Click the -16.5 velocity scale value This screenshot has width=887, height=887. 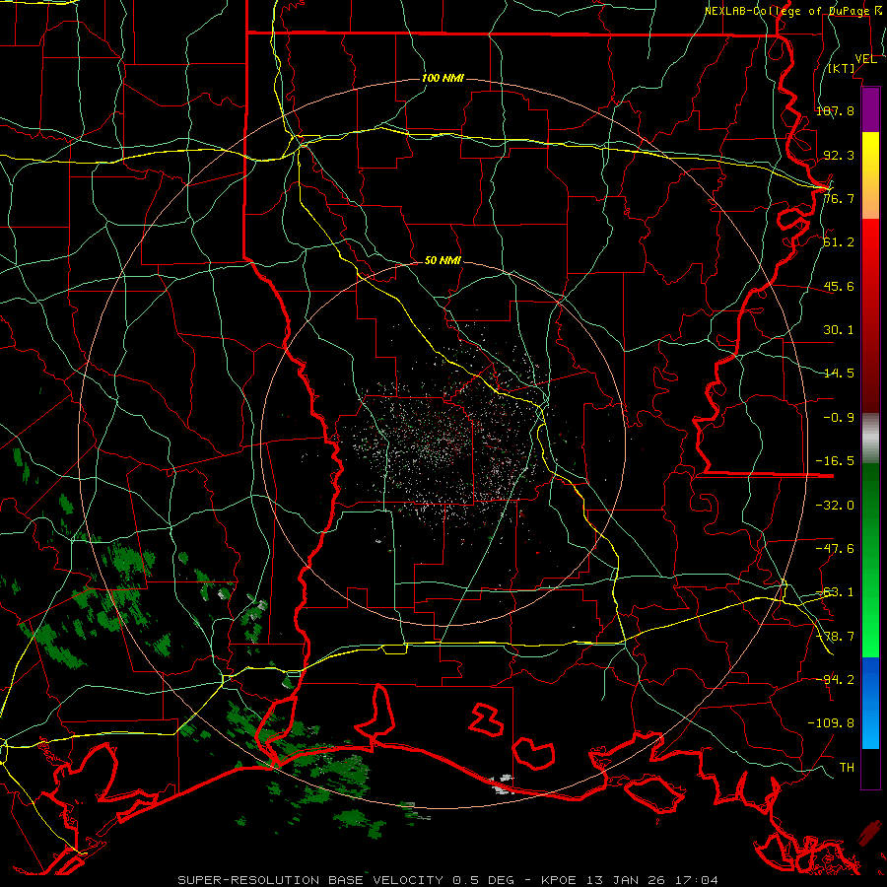(835, 461)
